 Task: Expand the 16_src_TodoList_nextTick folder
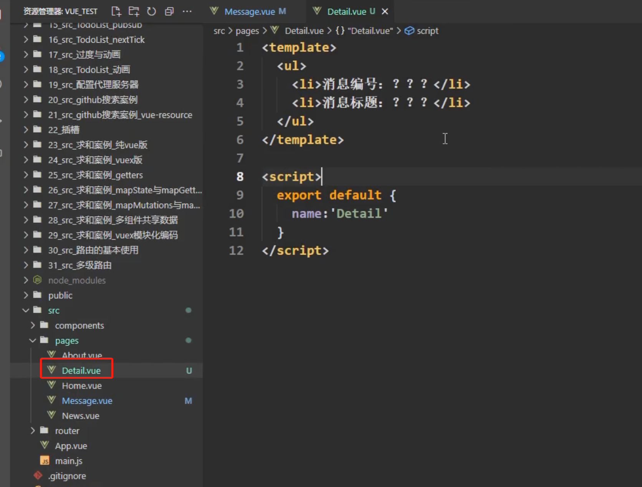[x=106, y=40]
